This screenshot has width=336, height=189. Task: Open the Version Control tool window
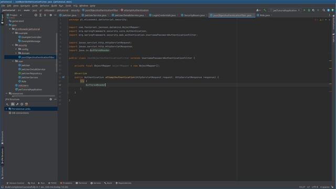point(15,183)
